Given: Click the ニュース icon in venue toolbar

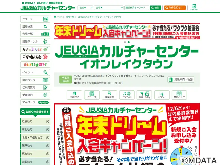Looking at the screenshot, I should click(92, 95).
